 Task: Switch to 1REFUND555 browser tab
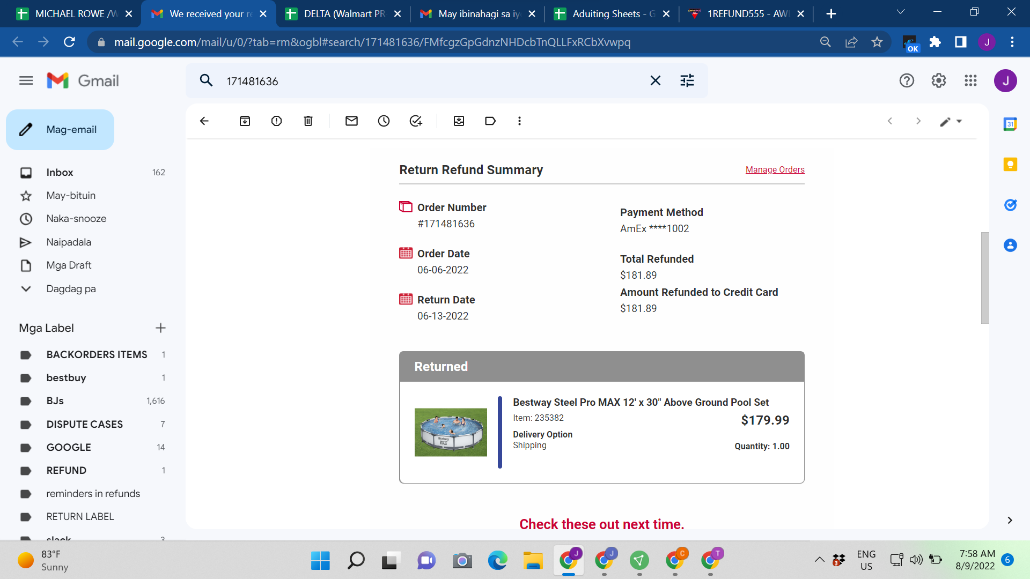pyautogui.click(x=747, y=14)
